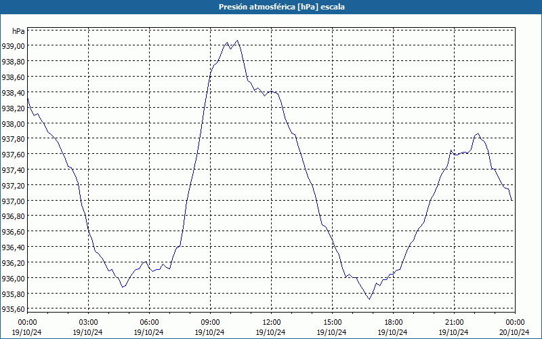
Task: Select the 936,80 axis label
Action: click(x=13, y=216)
